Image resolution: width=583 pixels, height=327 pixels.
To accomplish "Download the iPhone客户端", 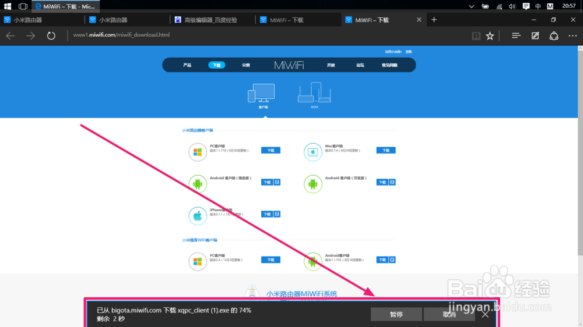I will pos(267,214).
